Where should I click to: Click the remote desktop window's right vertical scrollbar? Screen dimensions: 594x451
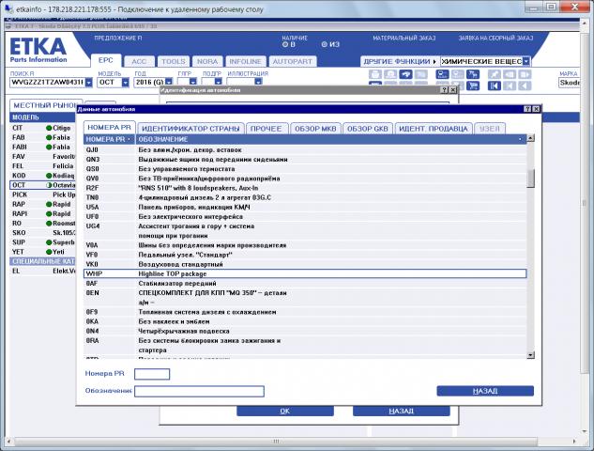[585, 201]
